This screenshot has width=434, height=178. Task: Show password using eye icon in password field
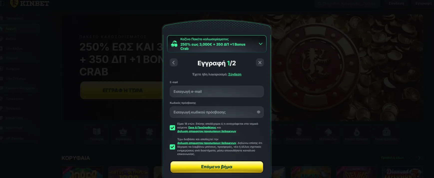[x=258, y=112]
